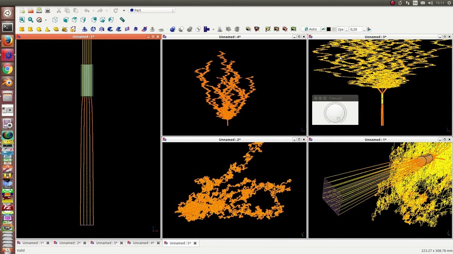Screen dimensions: 453x254
Task: Open the Part workbench selector
Action: (152, 10)
